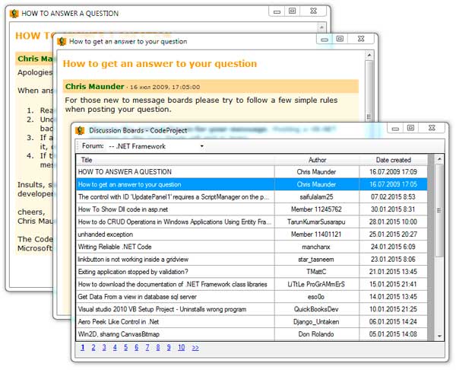Screen dimensions: 456x370
Task: Click author cell 'saifulalam25'
Action: click(316, 197)
